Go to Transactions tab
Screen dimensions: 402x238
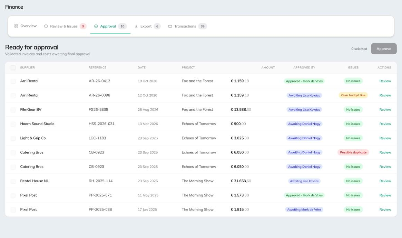click(187, 26)
